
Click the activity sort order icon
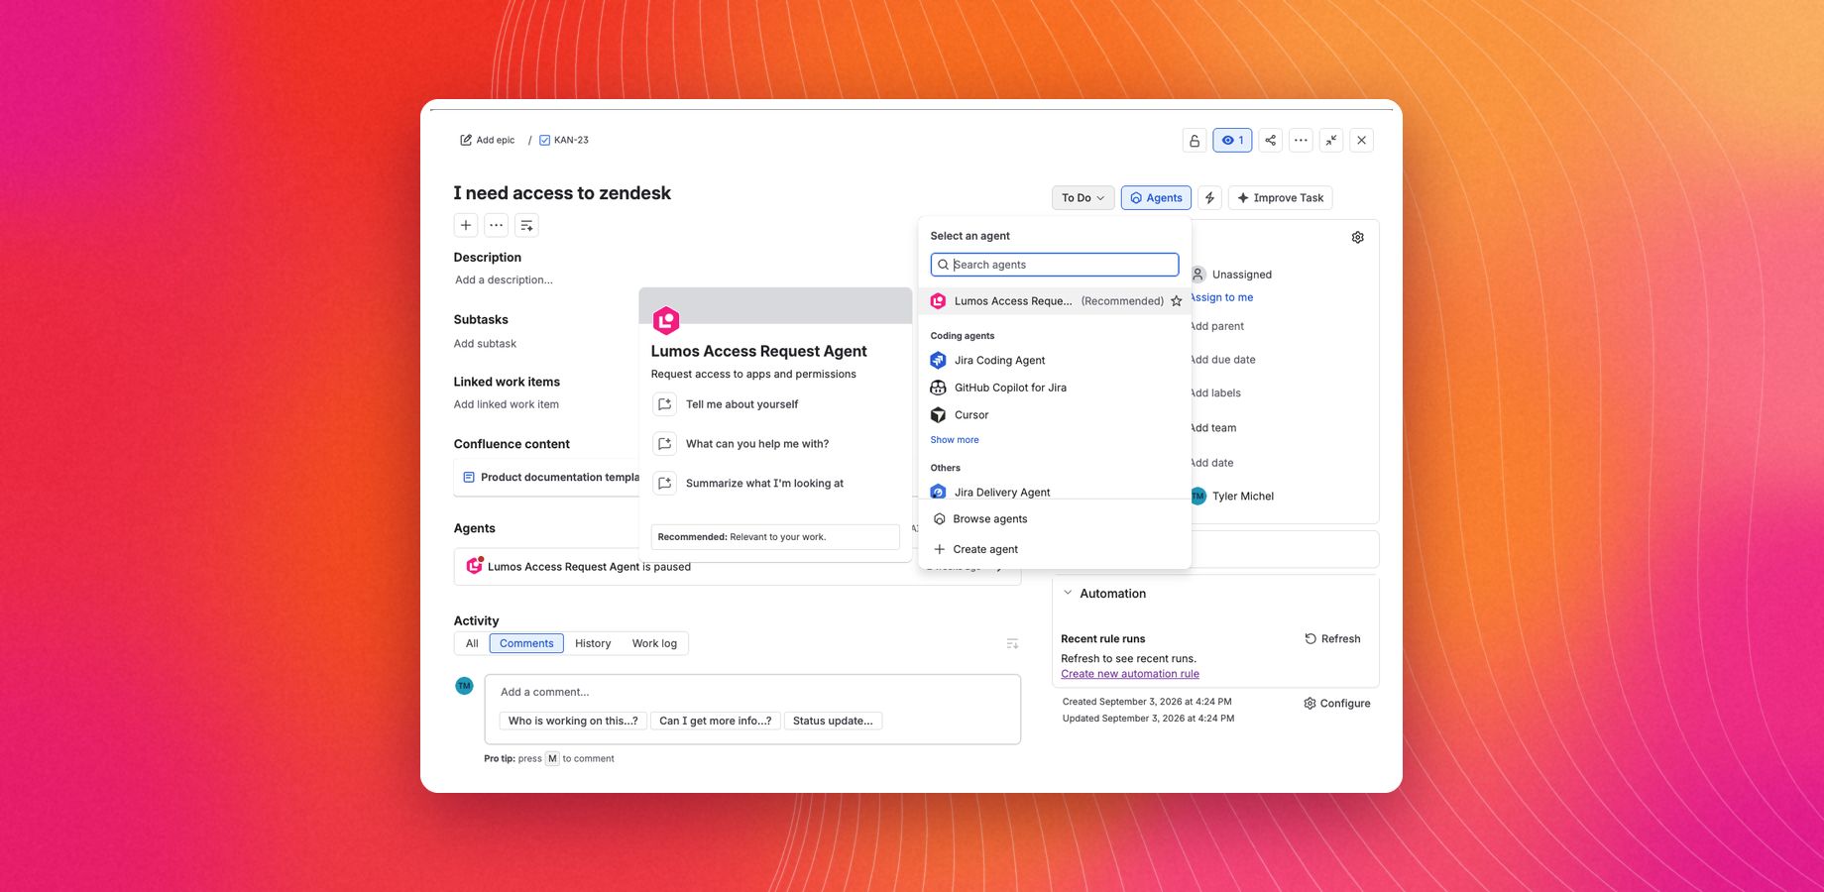(x=1012, y=644)
